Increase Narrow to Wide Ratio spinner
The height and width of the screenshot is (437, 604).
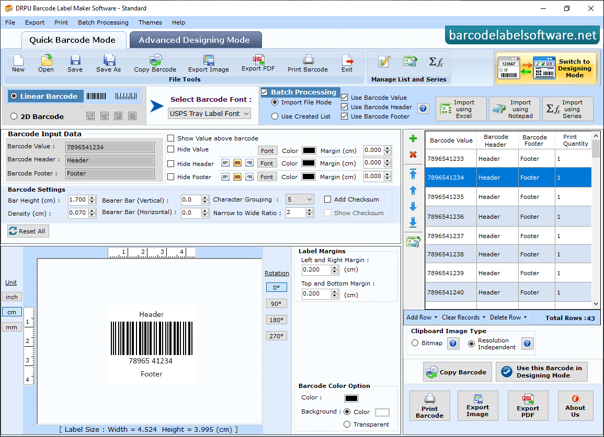click(x=309, y=210)
